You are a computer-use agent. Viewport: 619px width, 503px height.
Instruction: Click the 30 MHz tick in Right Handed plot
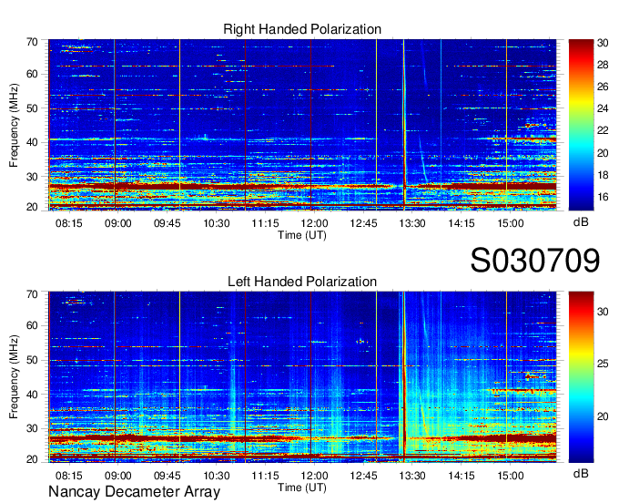[32, 177]
